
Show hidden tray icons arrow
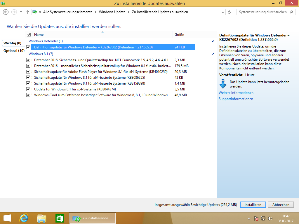coord(249,218)
